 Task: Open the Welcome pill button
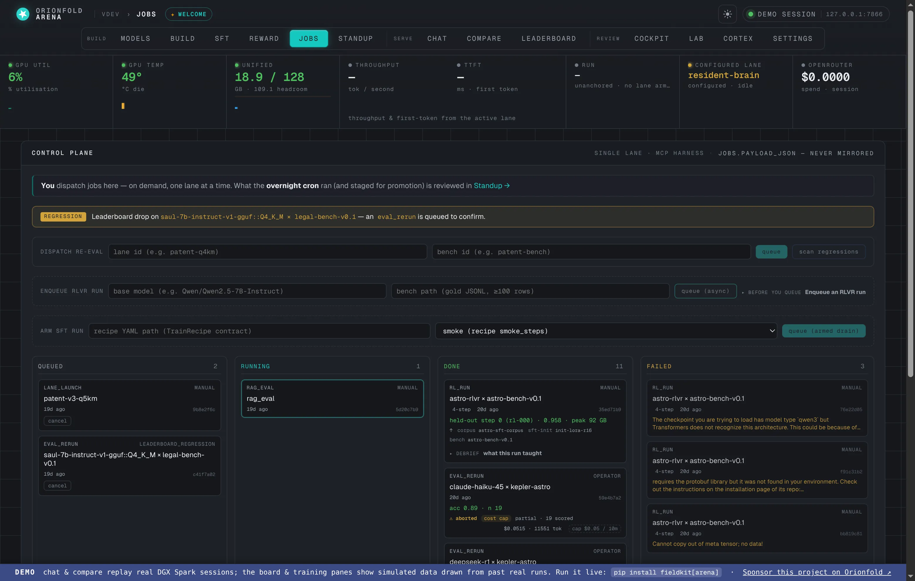[189, 14]
